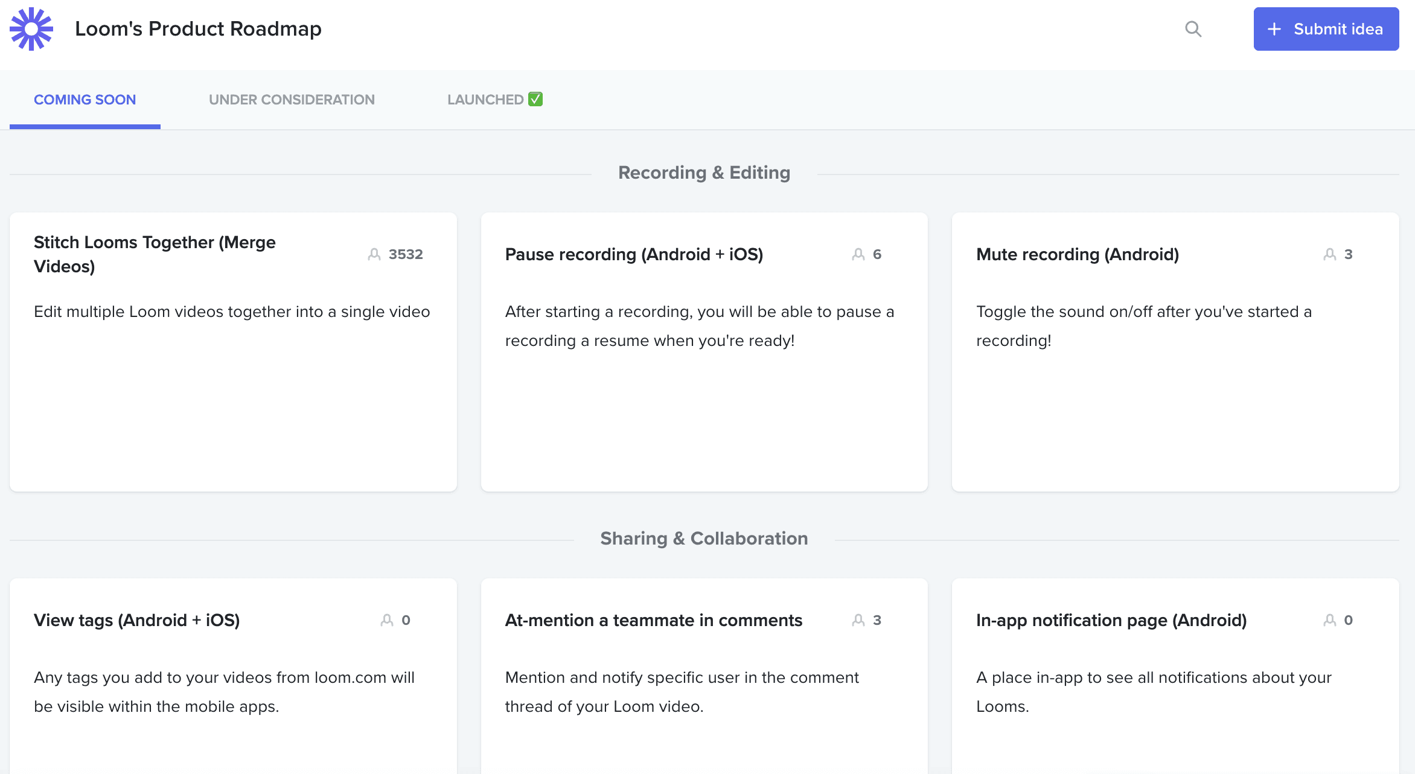Screen dimensions: 1415x774
Task: Click the vote icon on At-mention a teammate card
Action: pyautogui.click(x=858, y=620)
